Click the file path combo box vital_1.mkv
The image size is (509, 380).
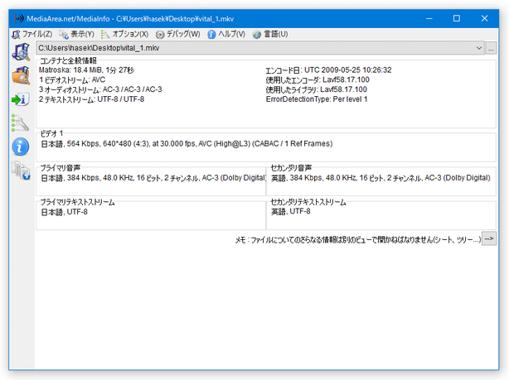(x=260, y=48)
